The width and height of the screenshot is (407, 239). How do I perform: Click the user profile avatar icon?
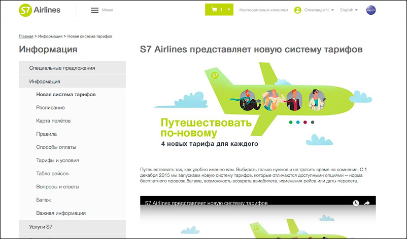(297, 10)
